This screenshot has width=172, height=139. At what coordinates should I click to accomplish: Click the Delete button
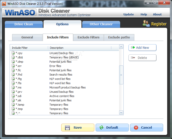pos(142,58)
